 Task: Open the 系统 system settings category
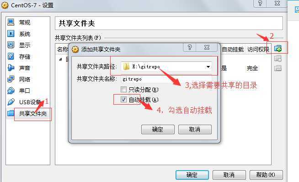point(19,34)
